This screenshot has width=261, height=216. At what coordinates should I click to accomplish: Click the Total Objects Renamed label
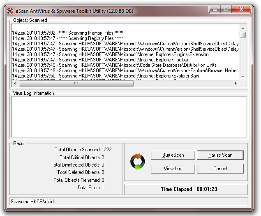point(77,180)
